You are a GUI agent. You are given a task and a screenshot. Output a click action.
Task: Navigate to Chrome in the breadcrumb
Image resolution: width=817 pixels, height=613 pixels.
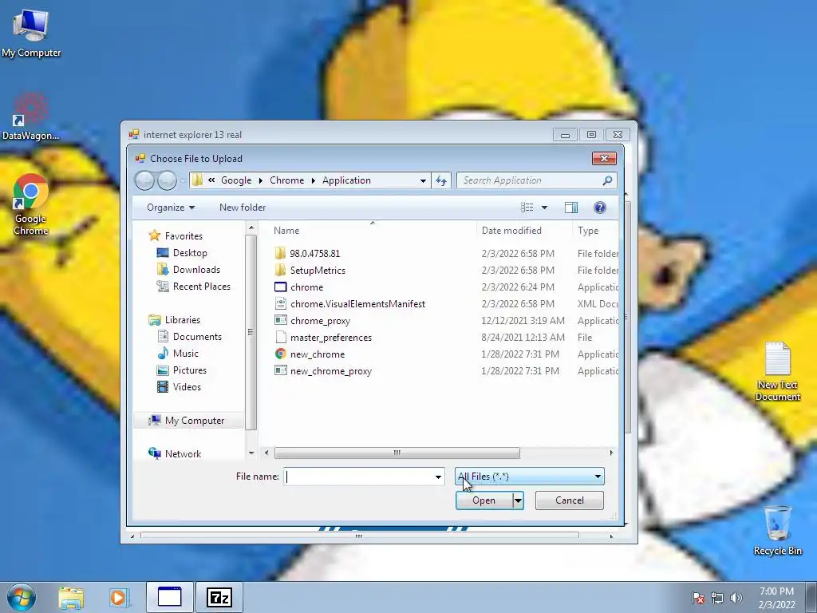click(286, 180)
